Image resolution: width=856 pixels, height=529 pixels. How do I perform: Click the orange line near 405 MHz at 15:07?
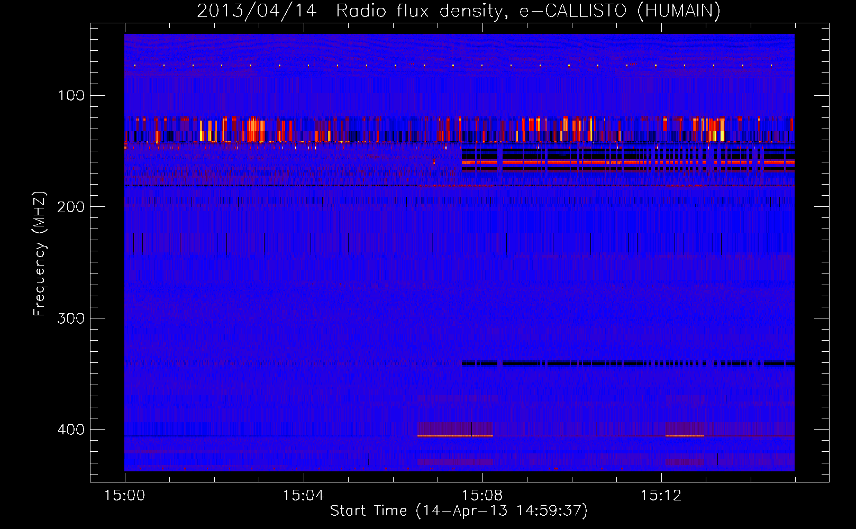[455, 436]
